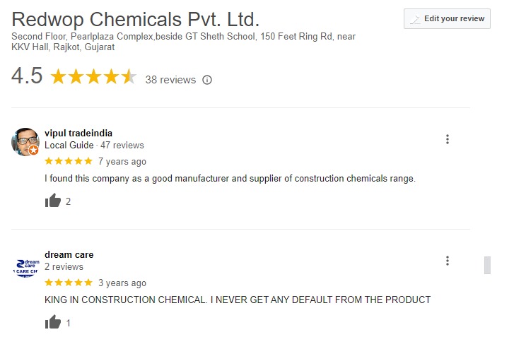Viewport: 514px width, 349px height.
Task: Click the 38 reviews count text
Action: [170, 80]
